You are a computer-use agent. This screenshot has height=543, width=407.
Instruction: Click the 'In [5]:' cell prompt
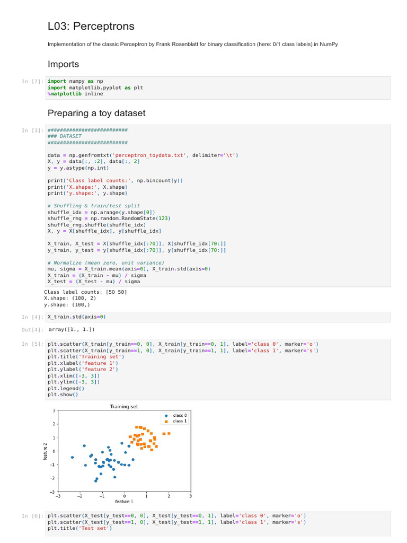tap(32, 344)
